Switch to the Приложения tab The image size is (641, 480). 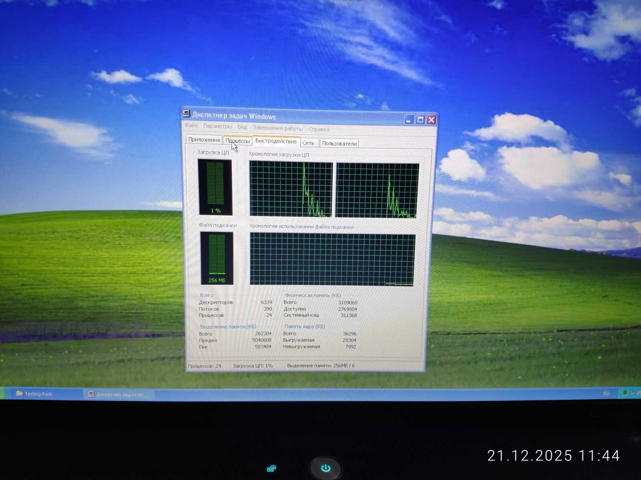204,140
